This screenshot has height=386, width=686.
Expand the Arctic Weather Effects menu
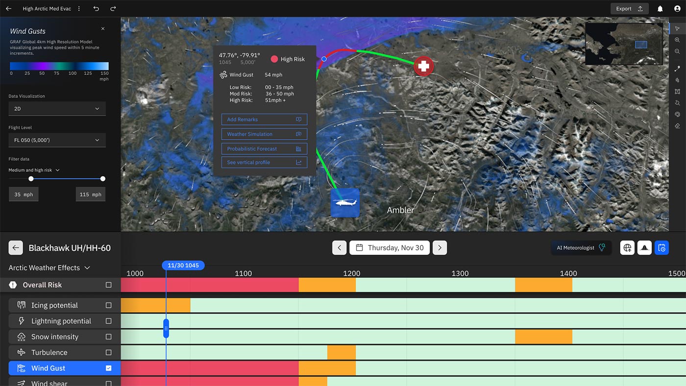[x=49, y=268]
